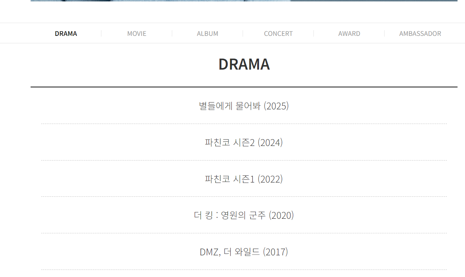The width and height of the screenshot is (465, 277).
Task: Click the black rule under DRAMA heading
Action: [x=244, y=87]
